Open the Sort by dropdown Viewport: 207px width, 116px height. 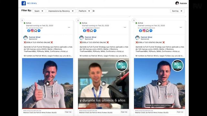point(177,11)
